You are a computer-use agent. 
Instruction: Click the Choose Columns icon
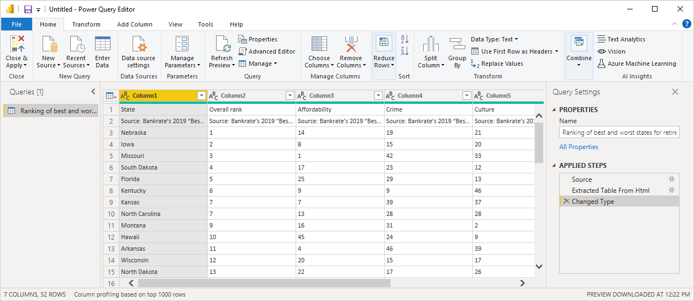319,44
